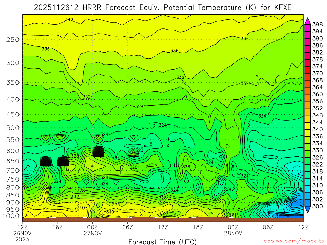The height and width of the screenshot is (245, 327).
Task: Click the 750 pressure level label
Action: (13, 179)
